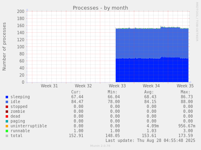201x150 pixels.
Task: Click the y-axis label 200
Action: pyautogui.click(x=21, y=11)
